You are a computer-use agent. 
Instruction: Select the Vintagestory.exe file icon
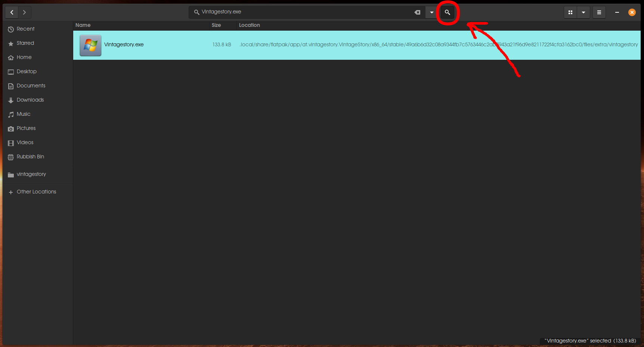pyautogui.click(x=90, y=45)
